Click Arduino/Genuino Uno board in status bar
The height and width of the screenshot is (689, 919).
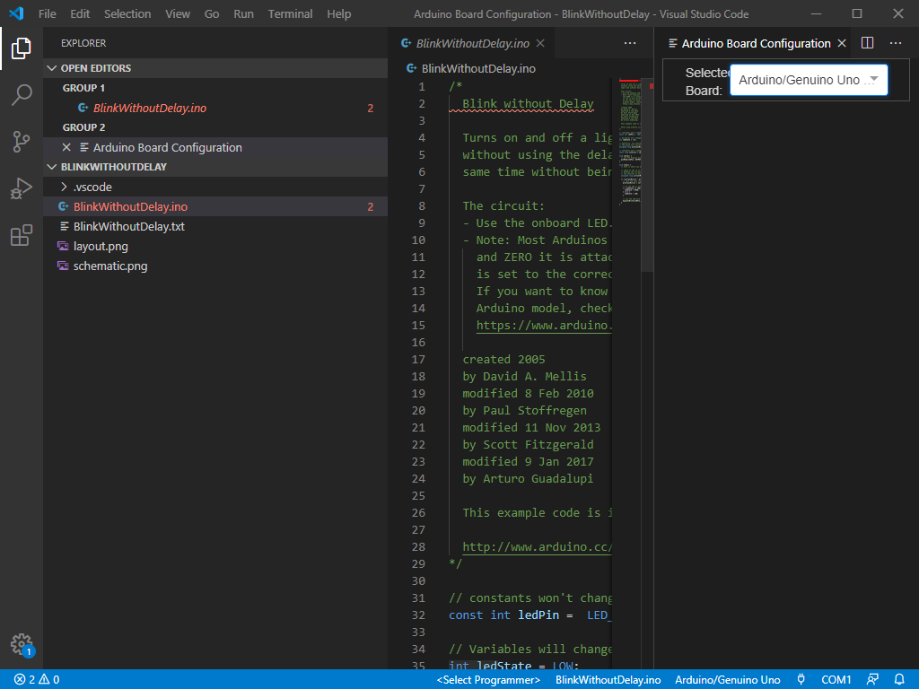(x=727, y=680)
